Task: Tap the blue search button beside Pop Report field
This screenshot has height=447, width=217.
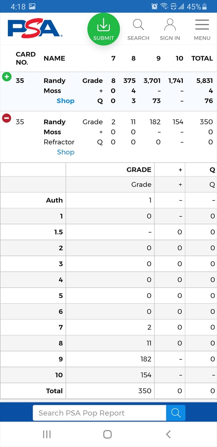Action: (176, 413)
